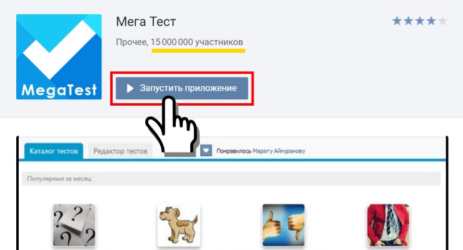
Task: Click the Мега Тест app title
Action: [x=146, y=22]
